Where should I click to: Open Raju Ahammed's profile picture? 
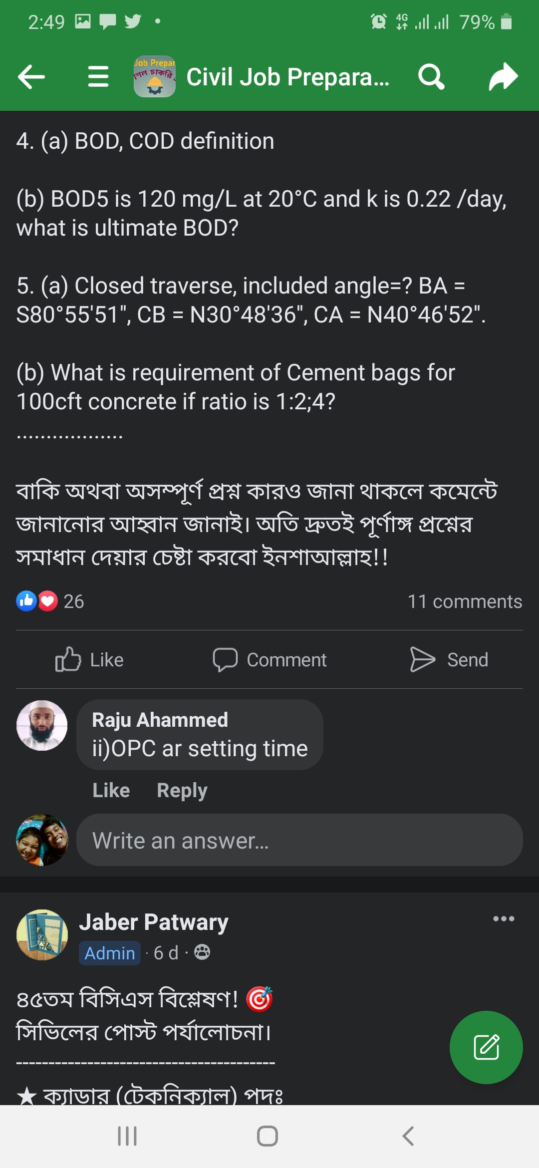(42, 725)
